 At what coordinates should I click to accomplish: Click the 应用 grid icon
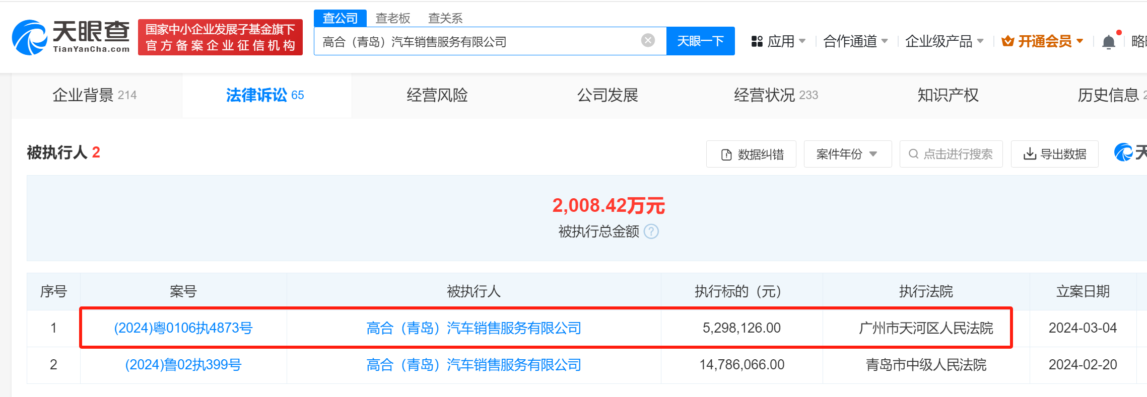tap(757, 41)
